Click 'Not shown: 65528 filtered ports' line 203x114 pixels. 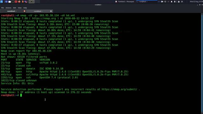pos(24,57)
